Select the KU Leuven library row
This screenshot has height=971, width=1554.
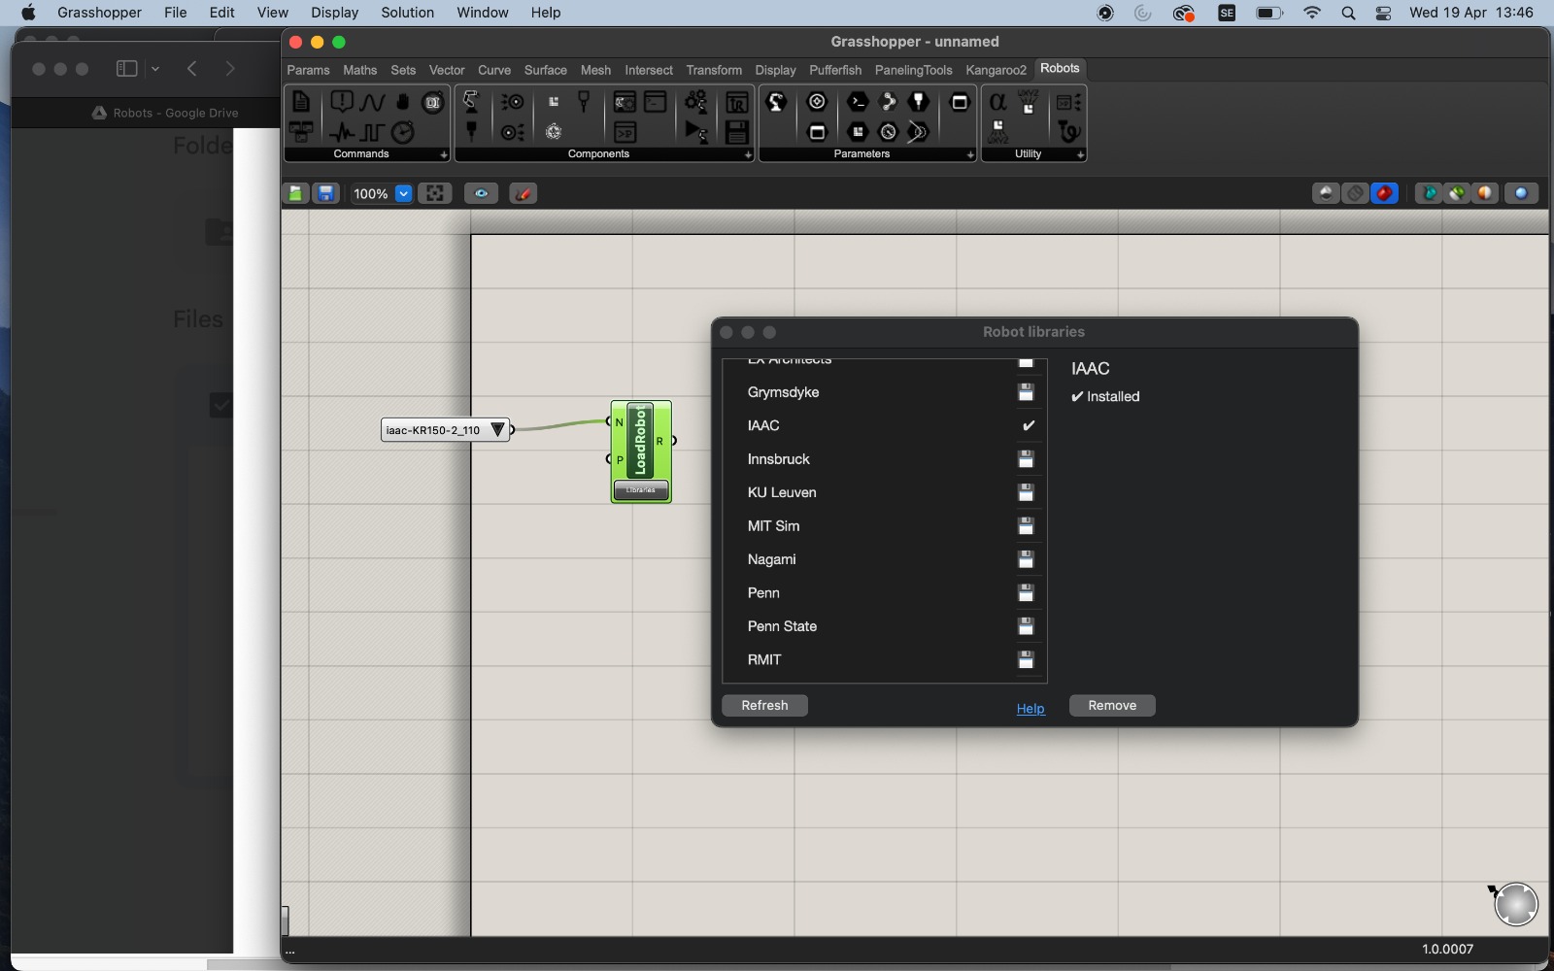tap(883, 492)
